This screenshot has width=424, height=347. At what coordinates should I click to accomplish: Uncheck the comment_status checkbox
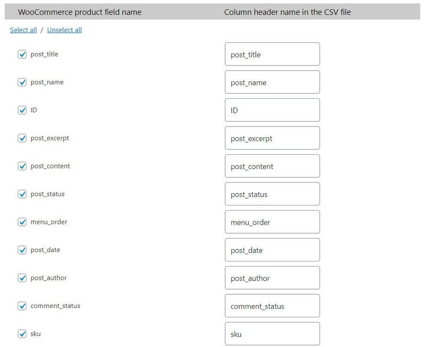coord(22,306)
